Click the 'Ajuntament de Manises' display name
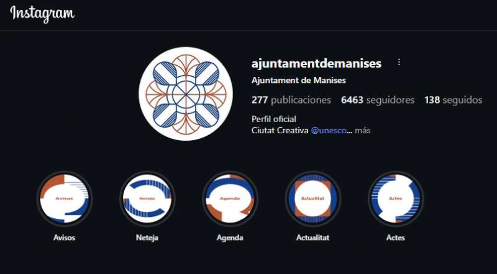This screenshot has width=497, height=274. pos(299,81)
